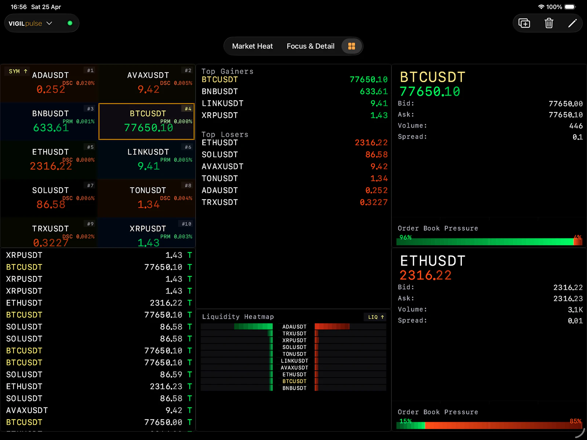The width and height of the screenshot is (587, 440).
Task: Click the TRXUSDT liquidity heatmap row
Action: (x=293, y=333)
